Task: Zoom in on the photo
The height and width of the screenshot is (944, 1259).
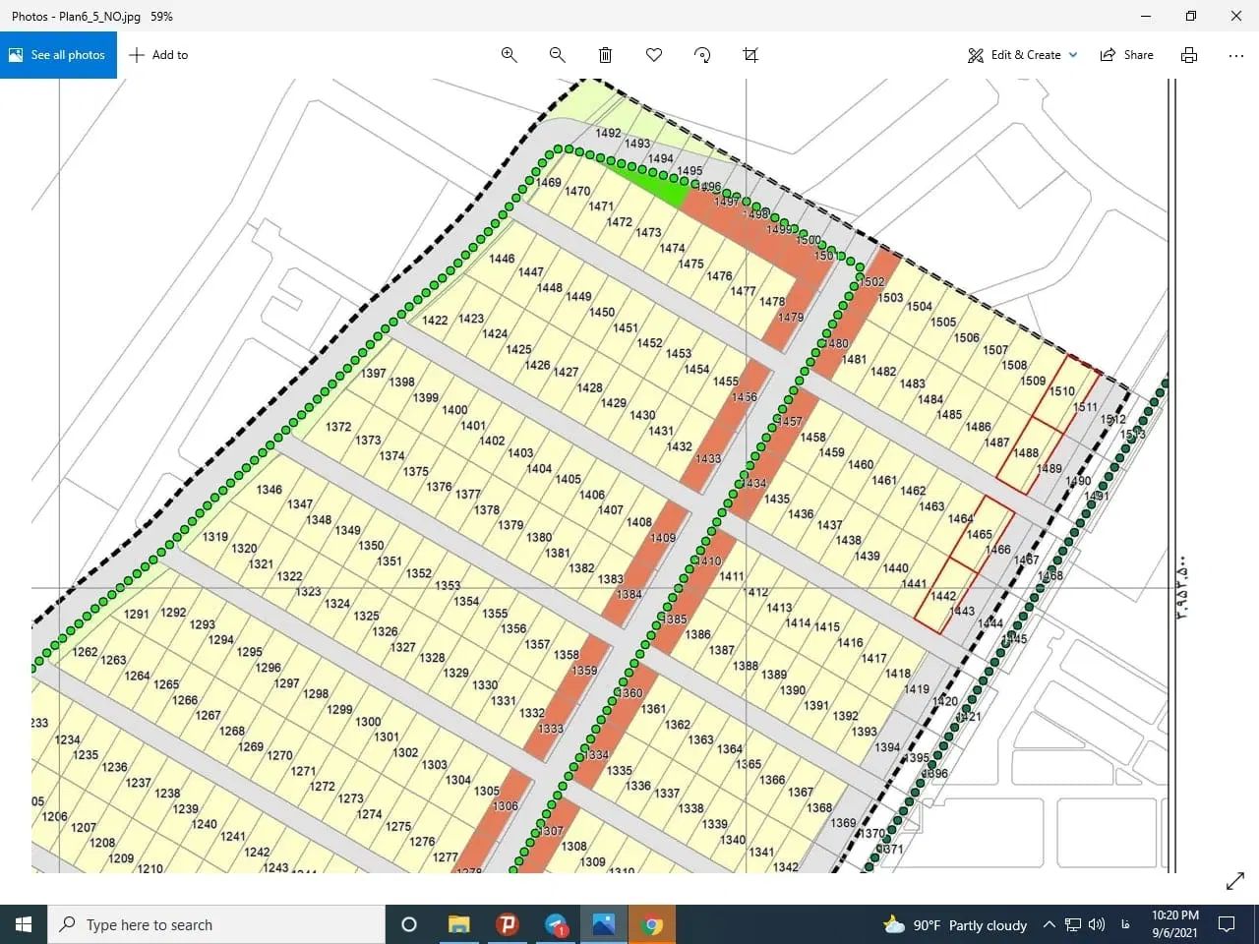Action: 510,55
